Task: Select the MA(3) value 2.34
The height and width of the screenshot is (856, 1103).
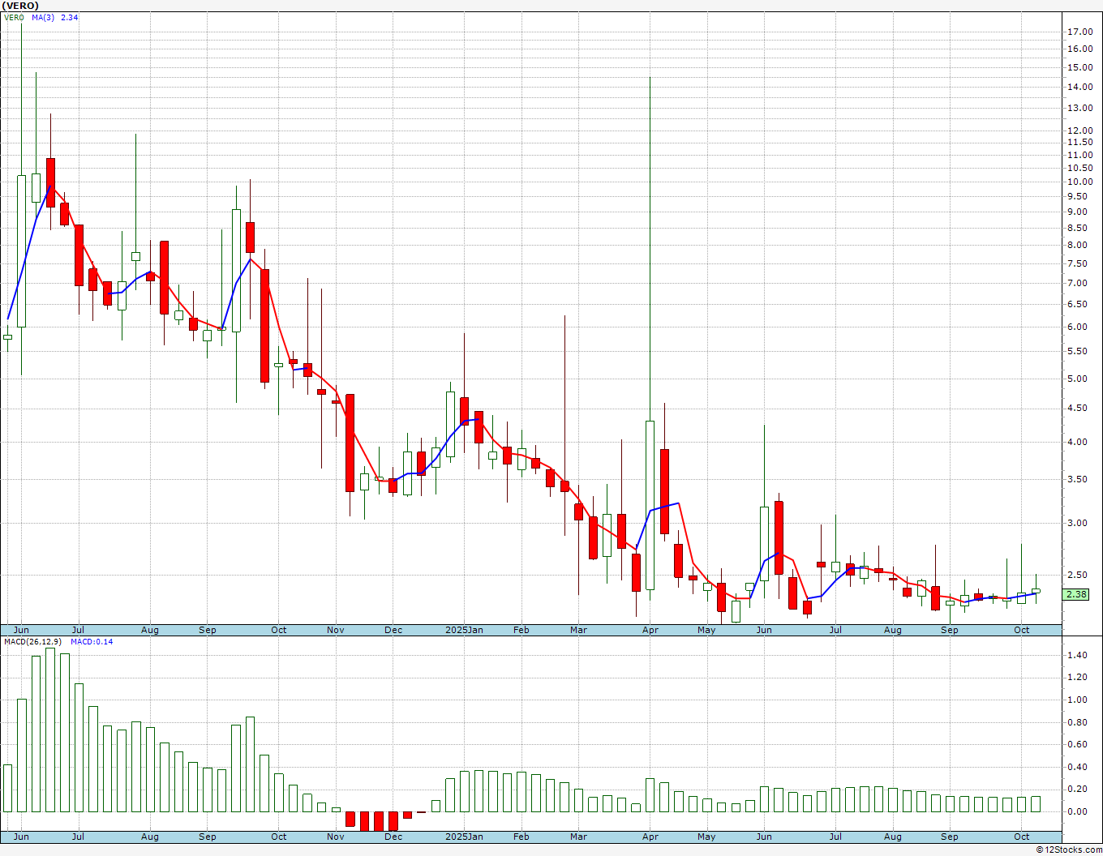Action: (70, 17)
